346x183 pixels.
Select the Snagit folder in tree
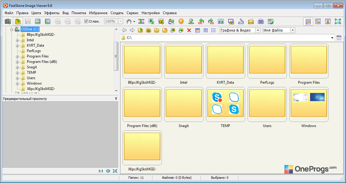(32, 67)
